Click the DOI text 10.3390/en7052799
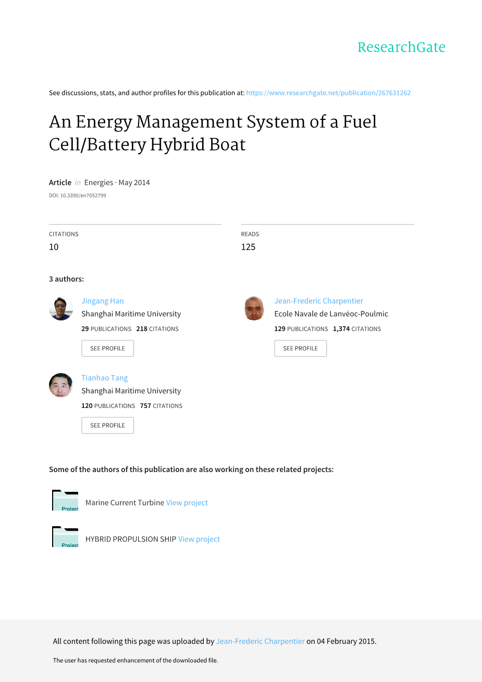 pyautogui.click(x=83, y=196)
